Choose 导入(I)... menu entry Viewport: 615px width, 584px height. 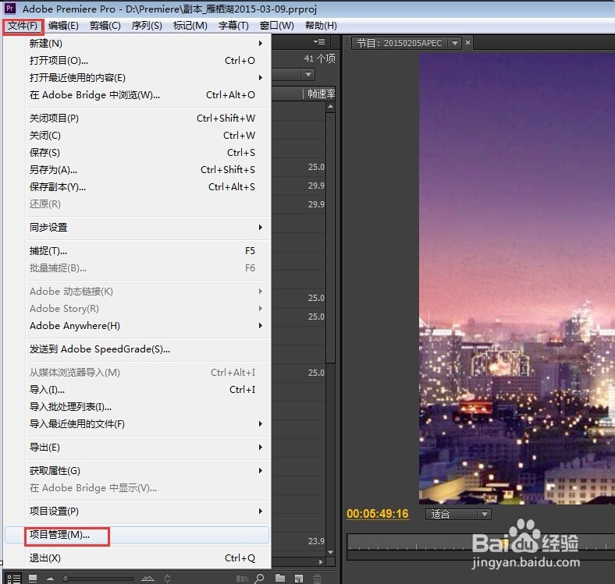tap(147, 390)
